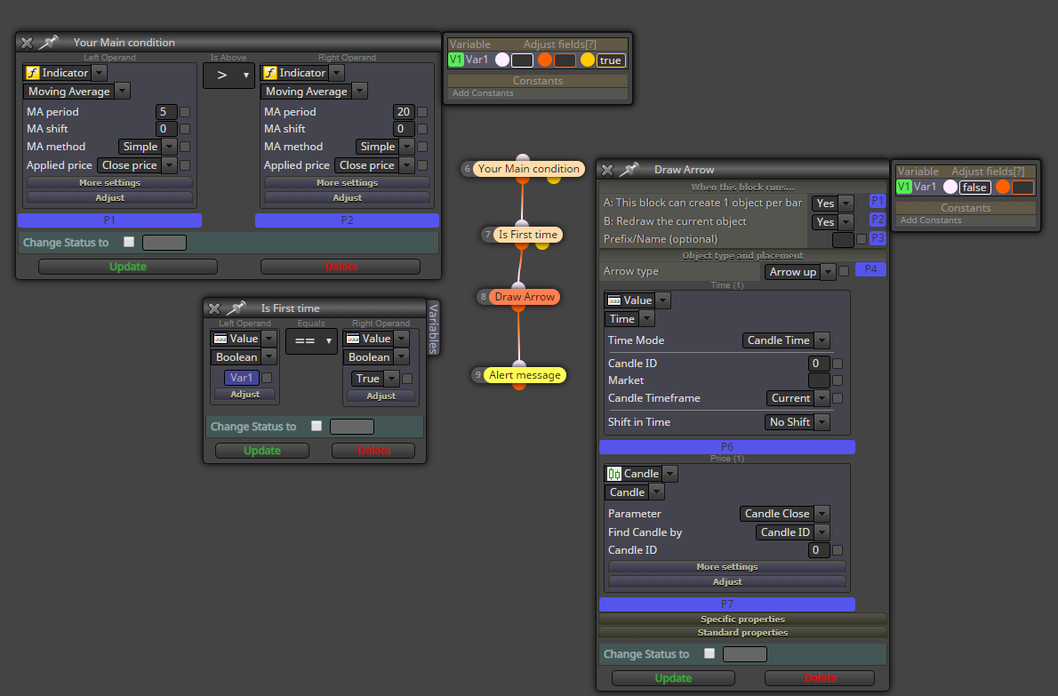The image size is (1058, 696).
Task: Click the Indicator function icon in Left Operand
Action: coord(32,73)
